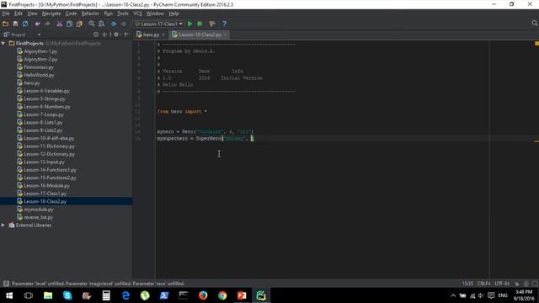Click the Undo toolbar arrow
This screenshot has height=303, width=539.
[x=37, y=24]
